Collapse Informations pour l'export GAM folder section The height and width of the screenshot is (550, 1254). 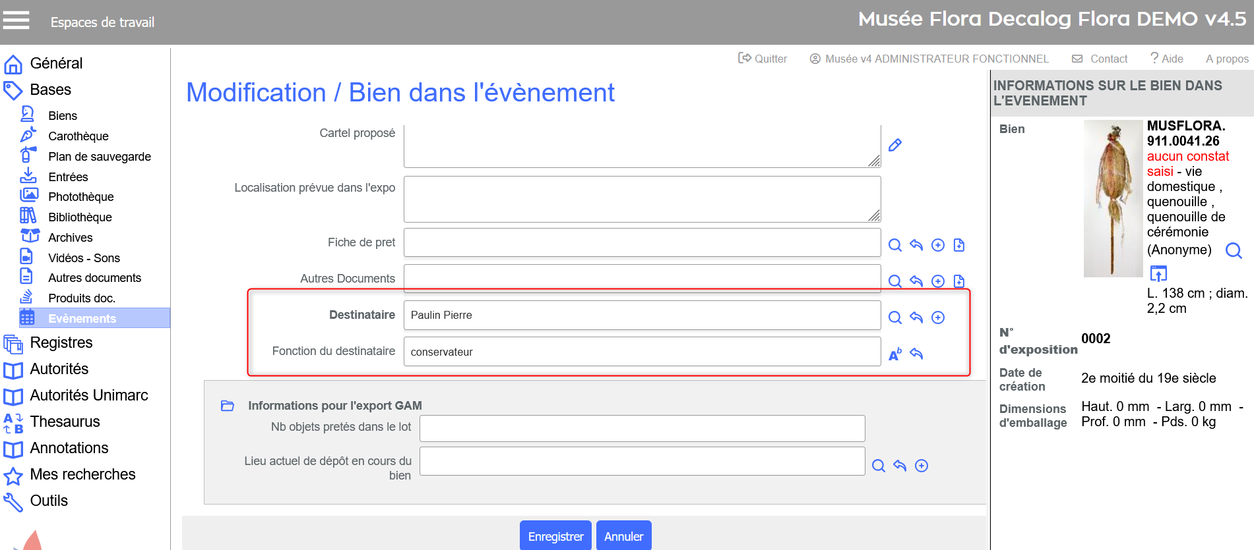[228, 406]
